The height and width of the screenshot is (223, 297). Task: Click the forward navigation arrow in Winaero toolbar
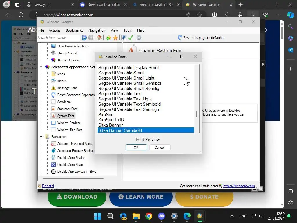point(91,38)
